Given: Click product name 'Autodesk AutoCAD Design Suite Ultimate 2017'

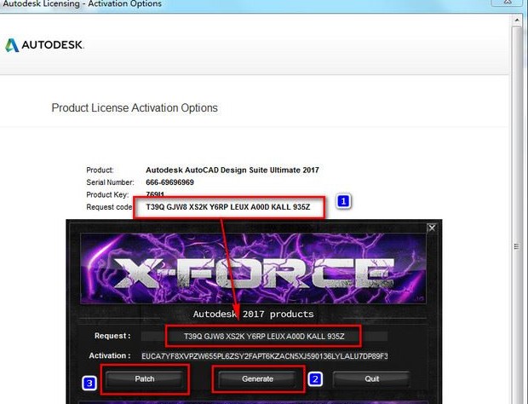Looking at the screenshot, I should [x=232, y=170].
